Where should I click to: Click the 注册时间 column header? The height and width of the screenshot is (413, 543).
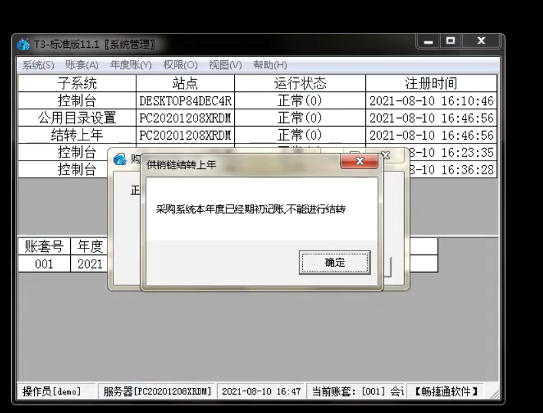[x=431, y=83]
